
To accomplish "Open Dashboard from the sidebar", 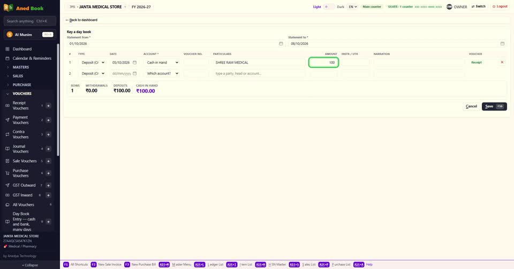I will [22, 49].
